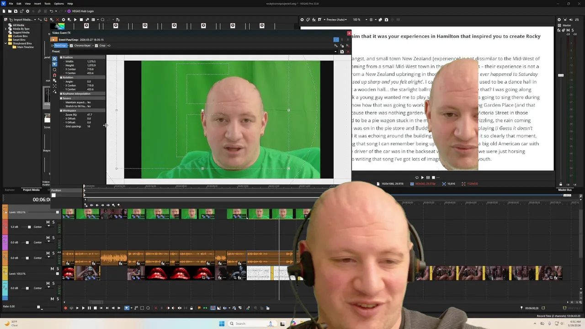The height and width of the screenshot is (329, 585).
Task: Open project properties gear in main toolbar
Action: click(x=27, y=11)
